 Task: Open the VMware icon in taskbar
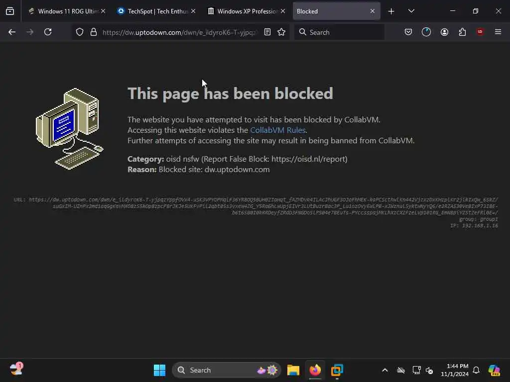pyautogui.click(x=337, y=370)
